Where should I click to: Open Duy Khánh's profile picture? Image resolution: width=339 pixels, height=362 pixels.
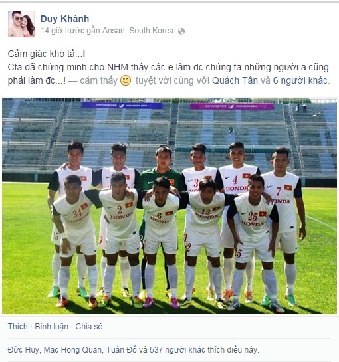pyautogui.click(x=21, y=24)
